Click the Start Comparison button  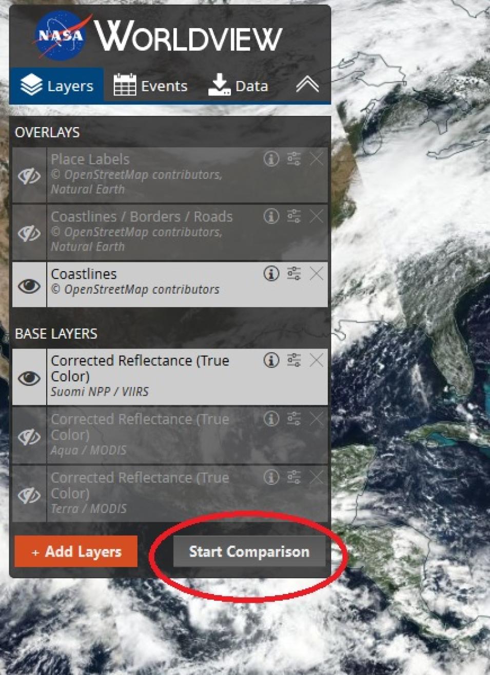tap(249, 551)
